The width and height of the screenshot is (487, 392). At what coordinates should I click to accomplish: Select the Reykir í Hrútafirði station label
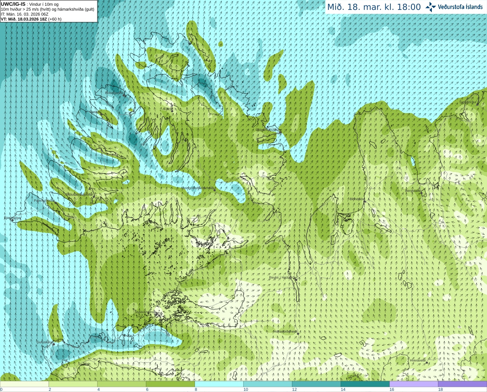pos(282,277)
